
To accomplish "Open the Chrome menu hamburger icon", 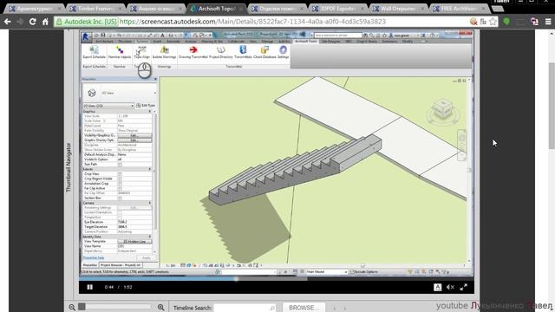I will [x=548, y=22].
